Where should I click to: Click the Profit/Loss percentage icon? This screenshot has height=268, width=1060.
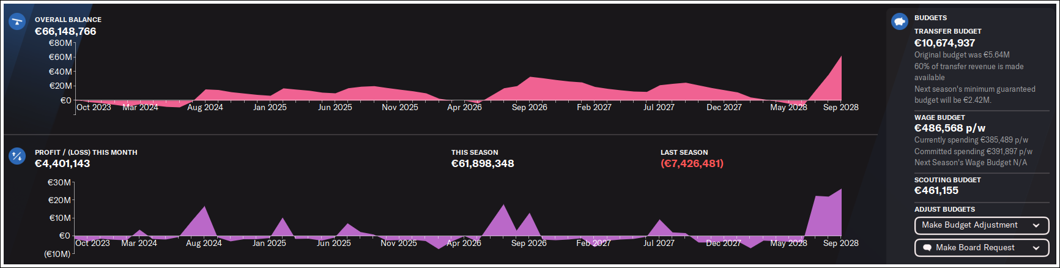tap(17, 157)
